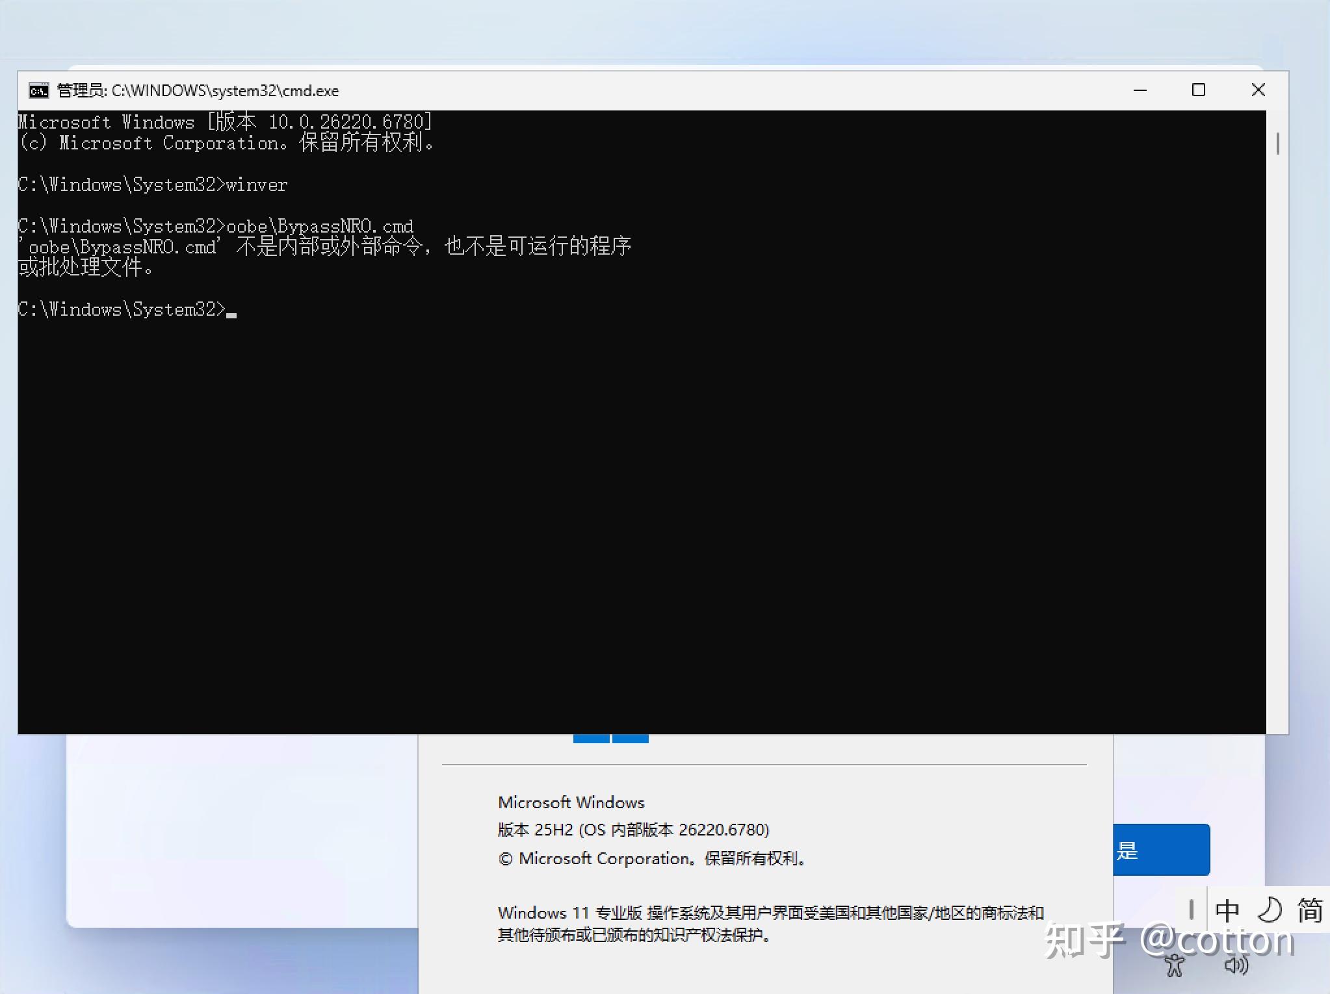Toggle Chinese/English input with the 中 indicator
This screenshot has height=994, width=1330.
(x=1228, y=910)
